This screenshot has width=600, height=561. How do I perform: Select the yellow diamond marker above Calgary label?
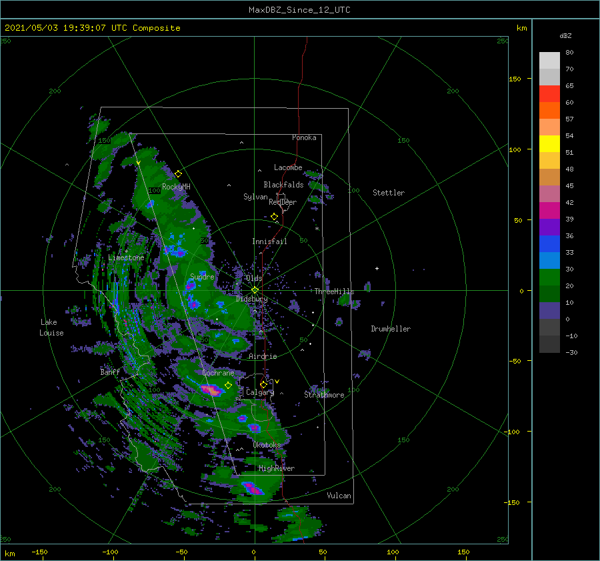263,384
